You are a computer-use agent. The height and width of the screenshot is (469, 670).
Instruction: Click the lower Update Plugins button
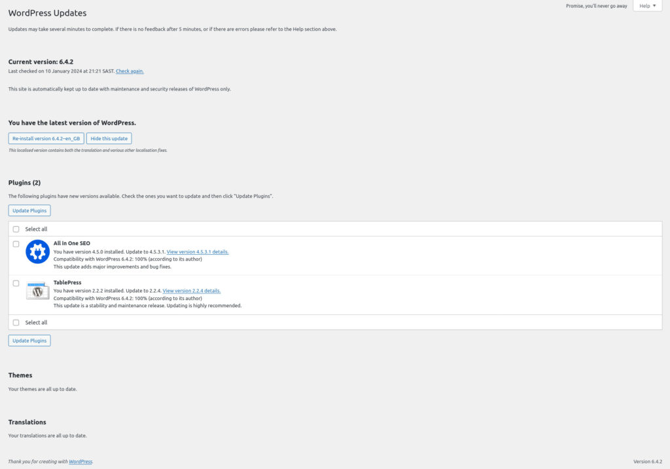tap(29, 340)
